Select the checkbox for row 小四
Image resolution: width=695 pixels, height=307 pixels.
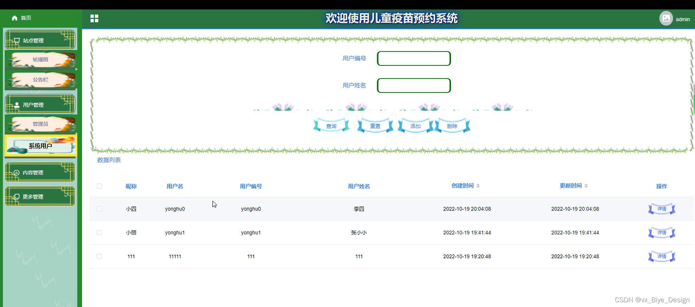click(99, 209)
